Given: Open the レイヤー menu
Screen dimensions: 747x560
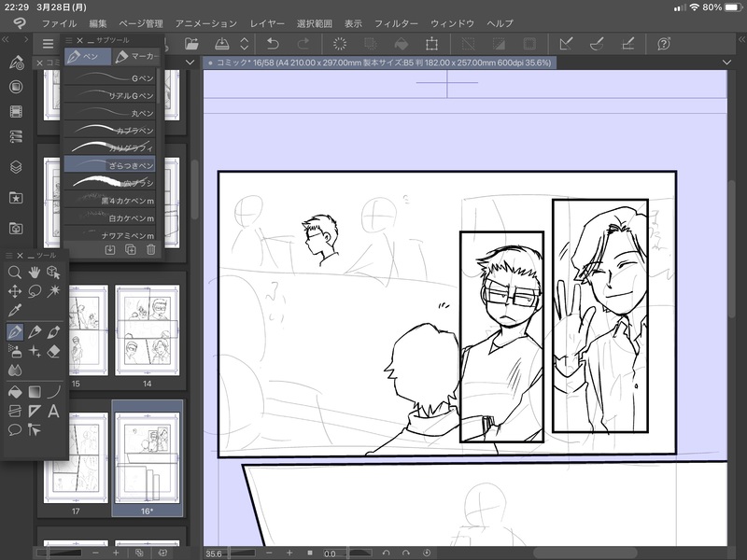Looking at the screenshot, I should click(267, 23).
